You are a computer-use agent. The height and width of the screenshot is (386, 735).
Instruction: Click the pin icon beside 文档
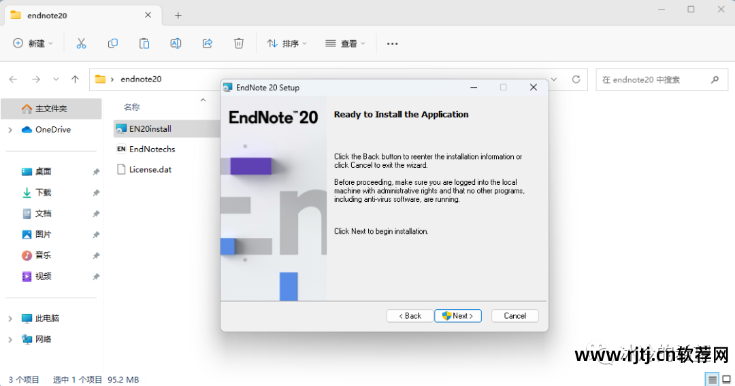96,214
